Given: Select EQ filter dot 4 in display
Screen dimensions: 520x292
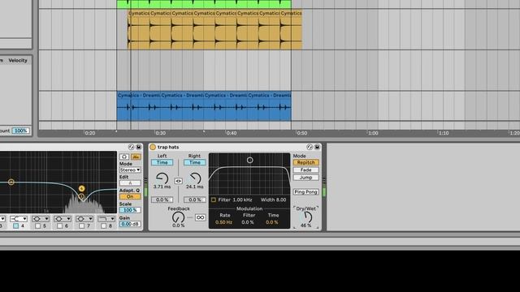Looking at the screenshot, I should pos(81,188).
